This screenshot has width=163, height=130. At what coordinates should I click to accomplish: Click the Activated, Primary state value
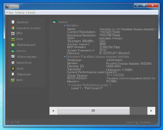pyautogui.click(x=111, y=39)
